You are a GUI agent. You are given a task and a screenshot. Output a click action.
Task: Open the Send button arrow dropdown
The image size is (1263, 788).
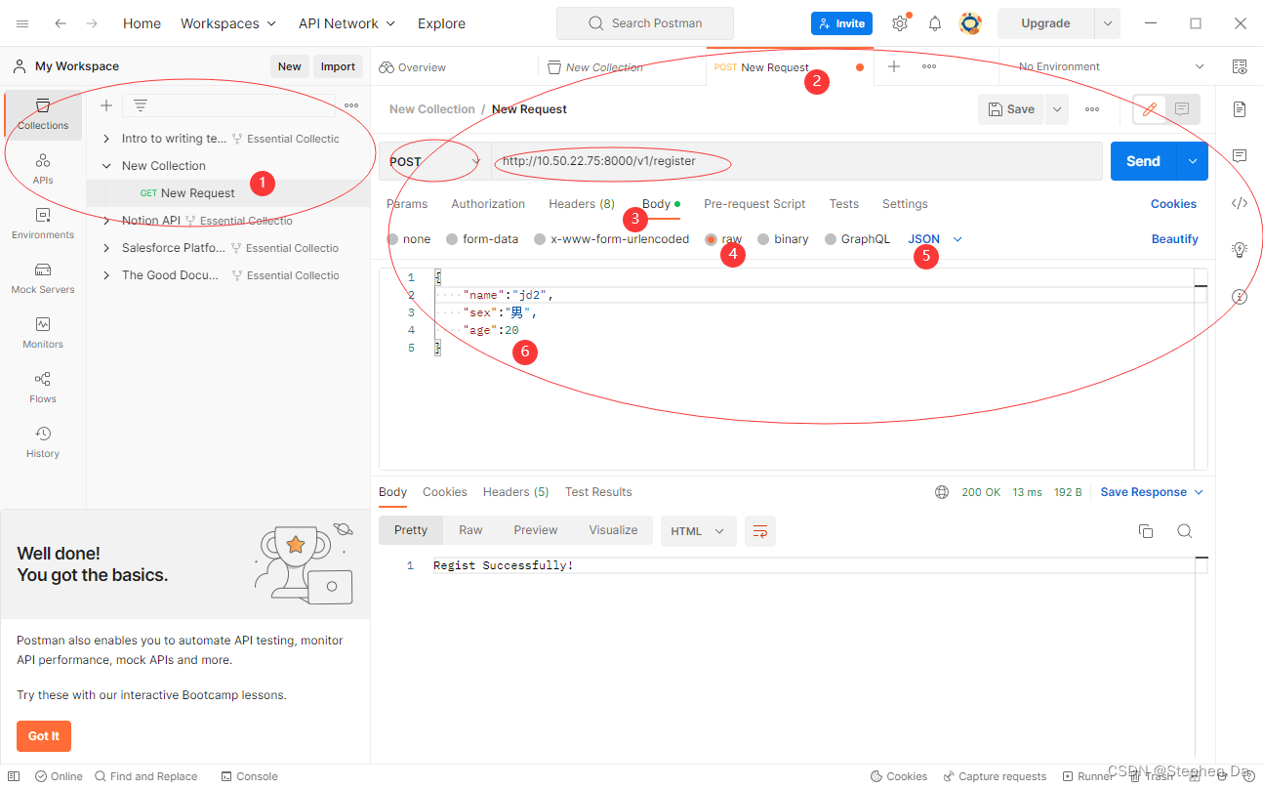[x=1192, y=161]
